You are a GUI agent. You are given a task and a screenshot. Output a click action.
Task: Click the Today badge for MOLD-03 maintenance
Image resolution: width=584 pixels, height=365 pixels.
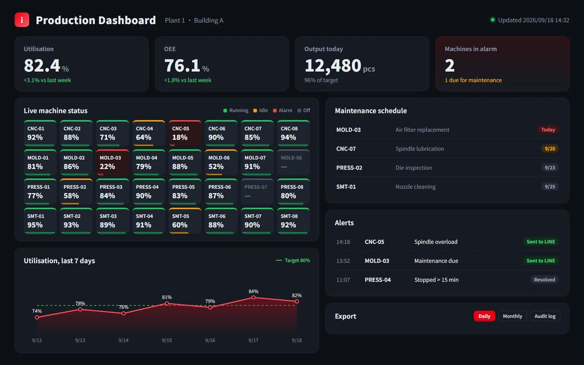click(x=548, y=130)
